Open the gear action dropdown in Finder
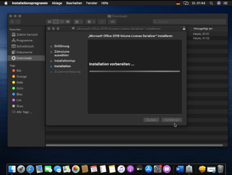The width and height of the screenshot is (232, 175). [90, 22]
